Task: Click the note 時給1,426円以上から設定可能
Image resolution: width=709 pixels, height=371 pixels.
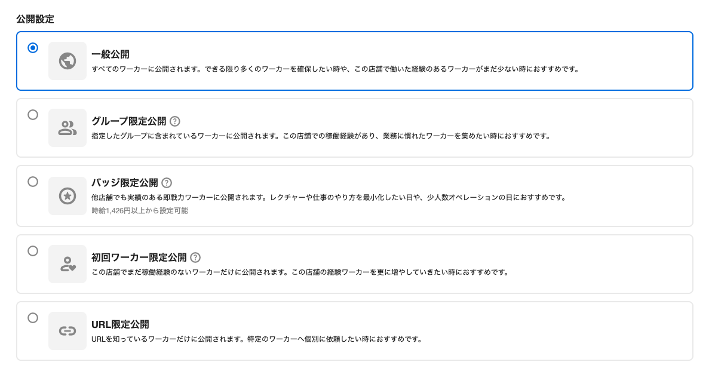Action: (140, 210)
